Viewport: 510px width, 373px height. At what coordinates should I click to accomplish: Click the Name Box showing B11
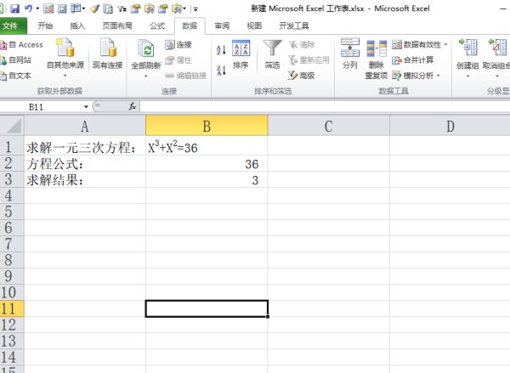pyautogui.click(x=41, y=107)
